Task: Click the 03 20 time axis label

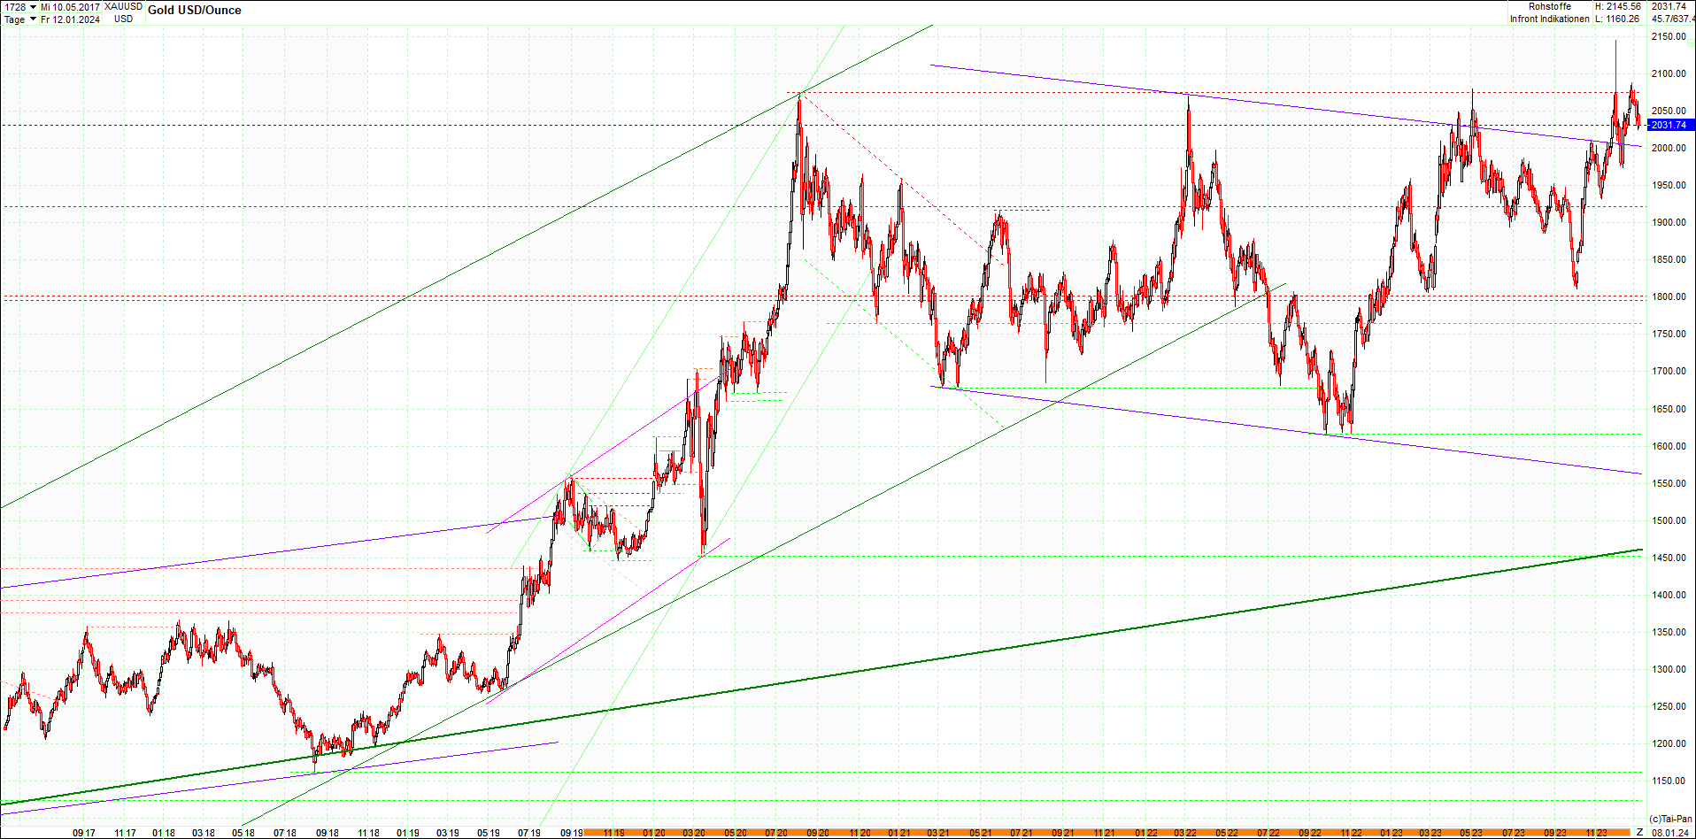Action: 694,833
